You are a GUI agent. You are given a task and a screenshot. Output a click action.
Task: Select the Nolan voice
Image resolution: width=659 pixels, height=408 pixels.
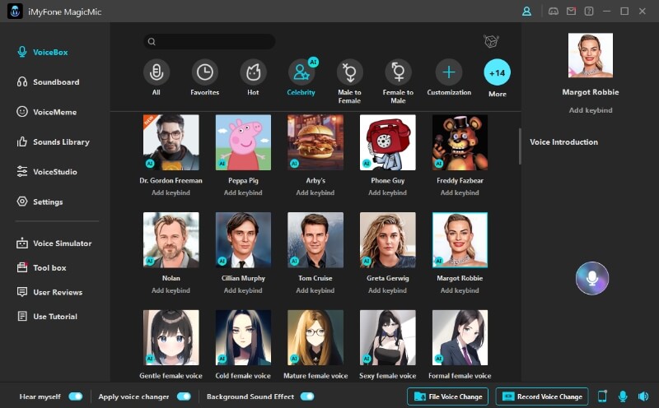click(x=171, y=239)
